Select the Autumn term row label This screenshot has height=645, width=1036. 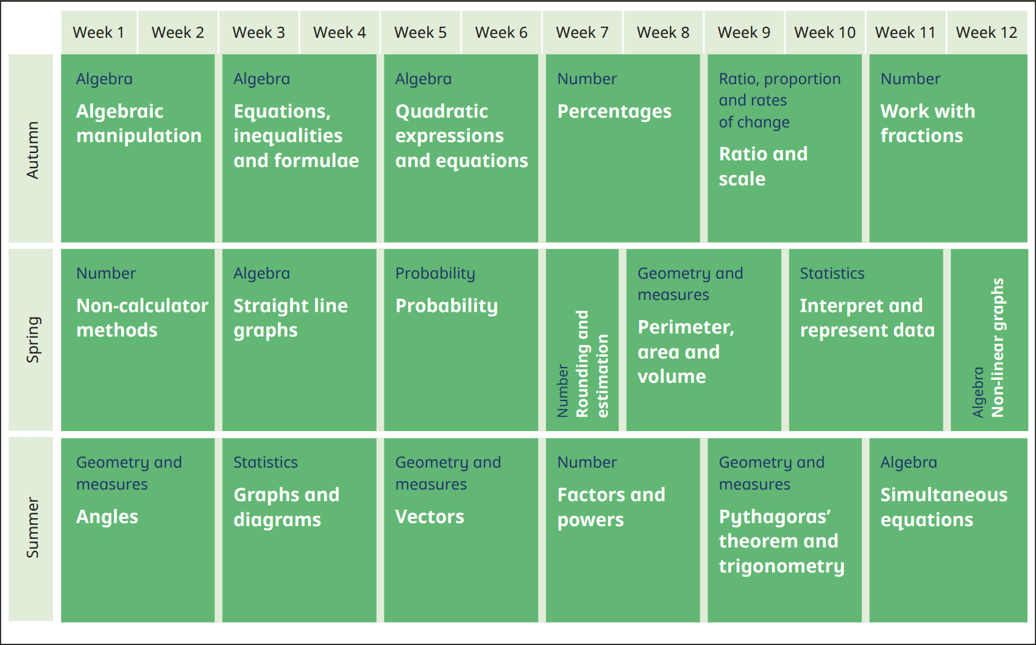[x=32, y=149]
